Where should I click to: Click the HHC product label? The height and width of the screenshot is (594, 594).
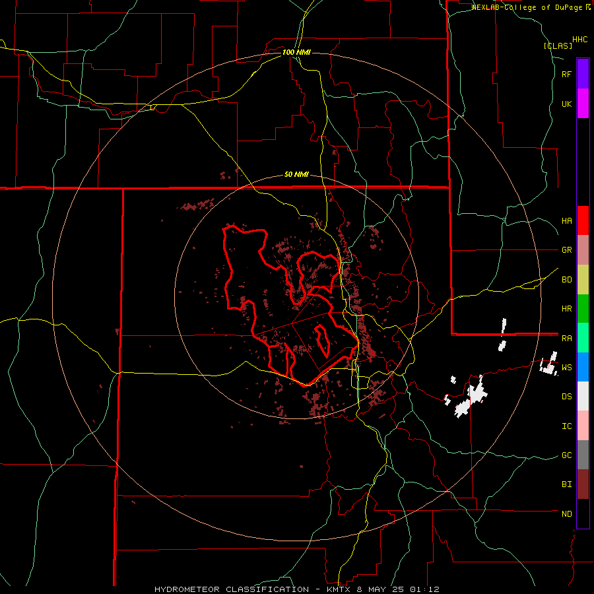580,40
